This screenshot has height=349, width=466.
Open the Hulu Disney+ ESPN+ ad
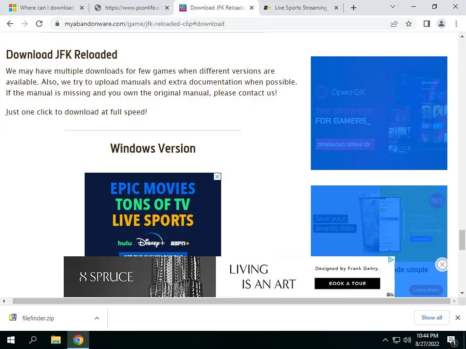pos(153,214)
